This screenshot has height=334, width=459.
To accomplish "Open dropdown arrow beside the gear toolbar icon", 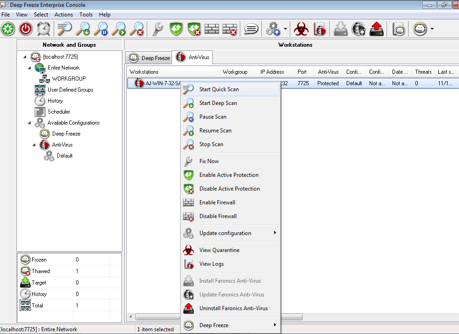I will pos(285,29).
